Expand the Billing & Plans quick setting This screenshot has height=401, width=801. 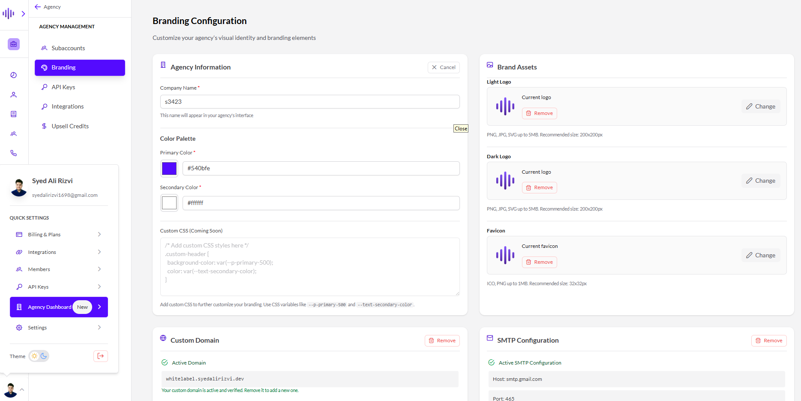(59, 234)
